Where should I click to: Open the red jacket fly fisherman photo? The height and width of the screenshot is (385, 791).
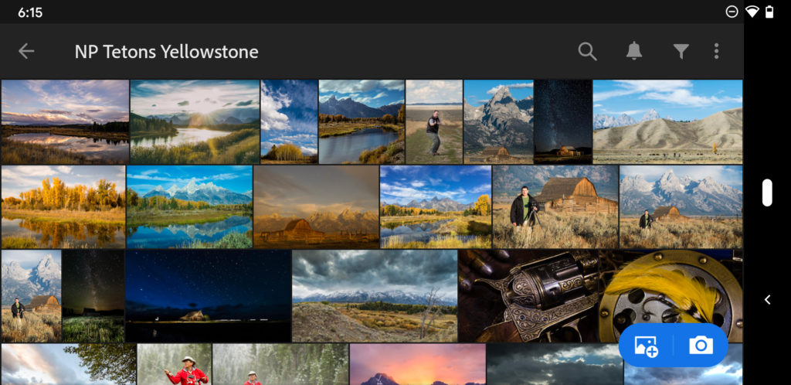tap(175, 364)
